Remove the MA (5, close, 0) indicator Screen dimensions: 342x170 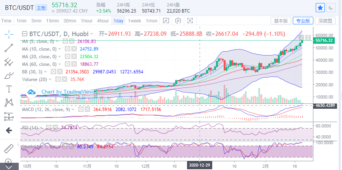coord(72,41)
